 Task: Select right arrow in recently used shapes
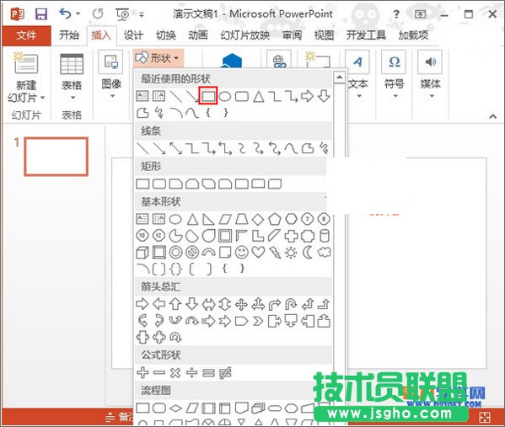tap(307, 96)
